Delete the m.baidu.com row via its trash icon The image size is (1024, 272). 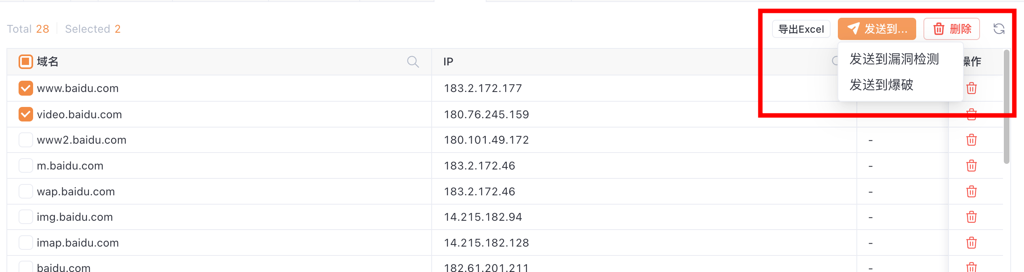(x=971, y=166)
